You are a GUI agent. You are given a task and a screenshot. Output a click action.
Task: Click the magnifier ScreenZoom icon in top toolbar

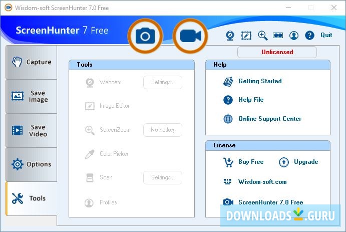pos(262,35)
